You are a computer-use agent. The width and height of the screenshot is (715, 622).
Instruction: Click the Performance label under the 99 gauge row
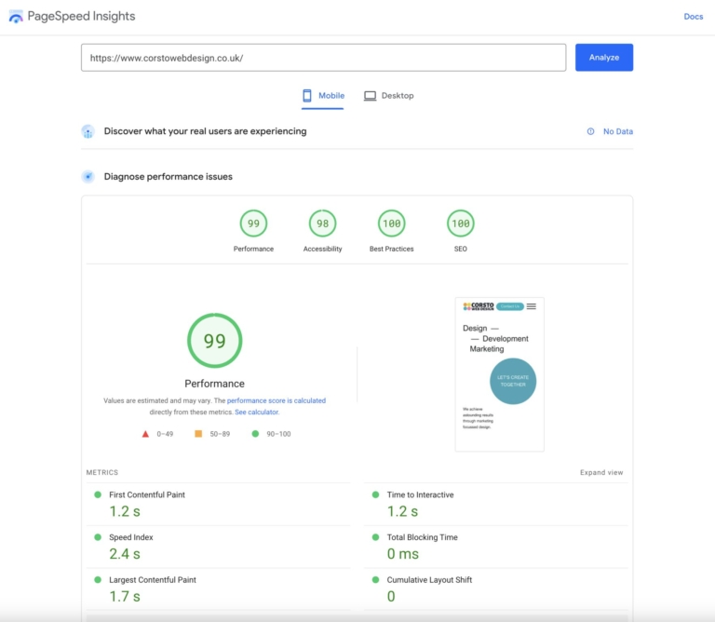[253, 249]
